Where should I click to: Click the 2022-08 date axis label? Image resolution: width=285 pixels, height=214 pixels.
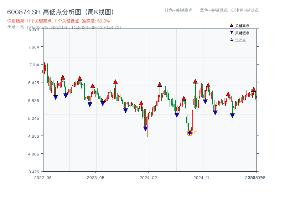[x=43, y=178]
